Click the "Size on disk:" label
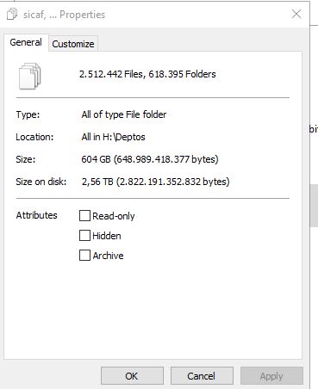318x389 pixels. tap(41, 182)
